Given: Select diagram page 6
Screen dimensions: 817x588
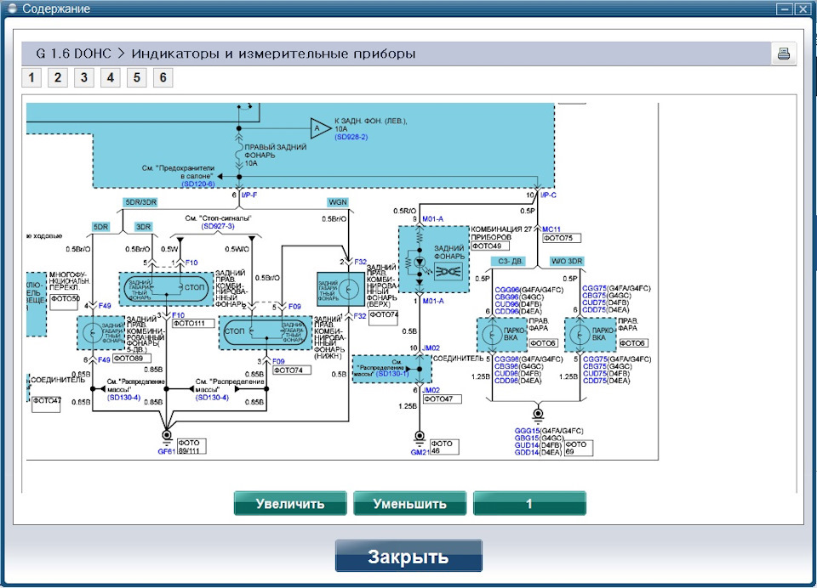Looking at the screenshot, I should 163,78.
